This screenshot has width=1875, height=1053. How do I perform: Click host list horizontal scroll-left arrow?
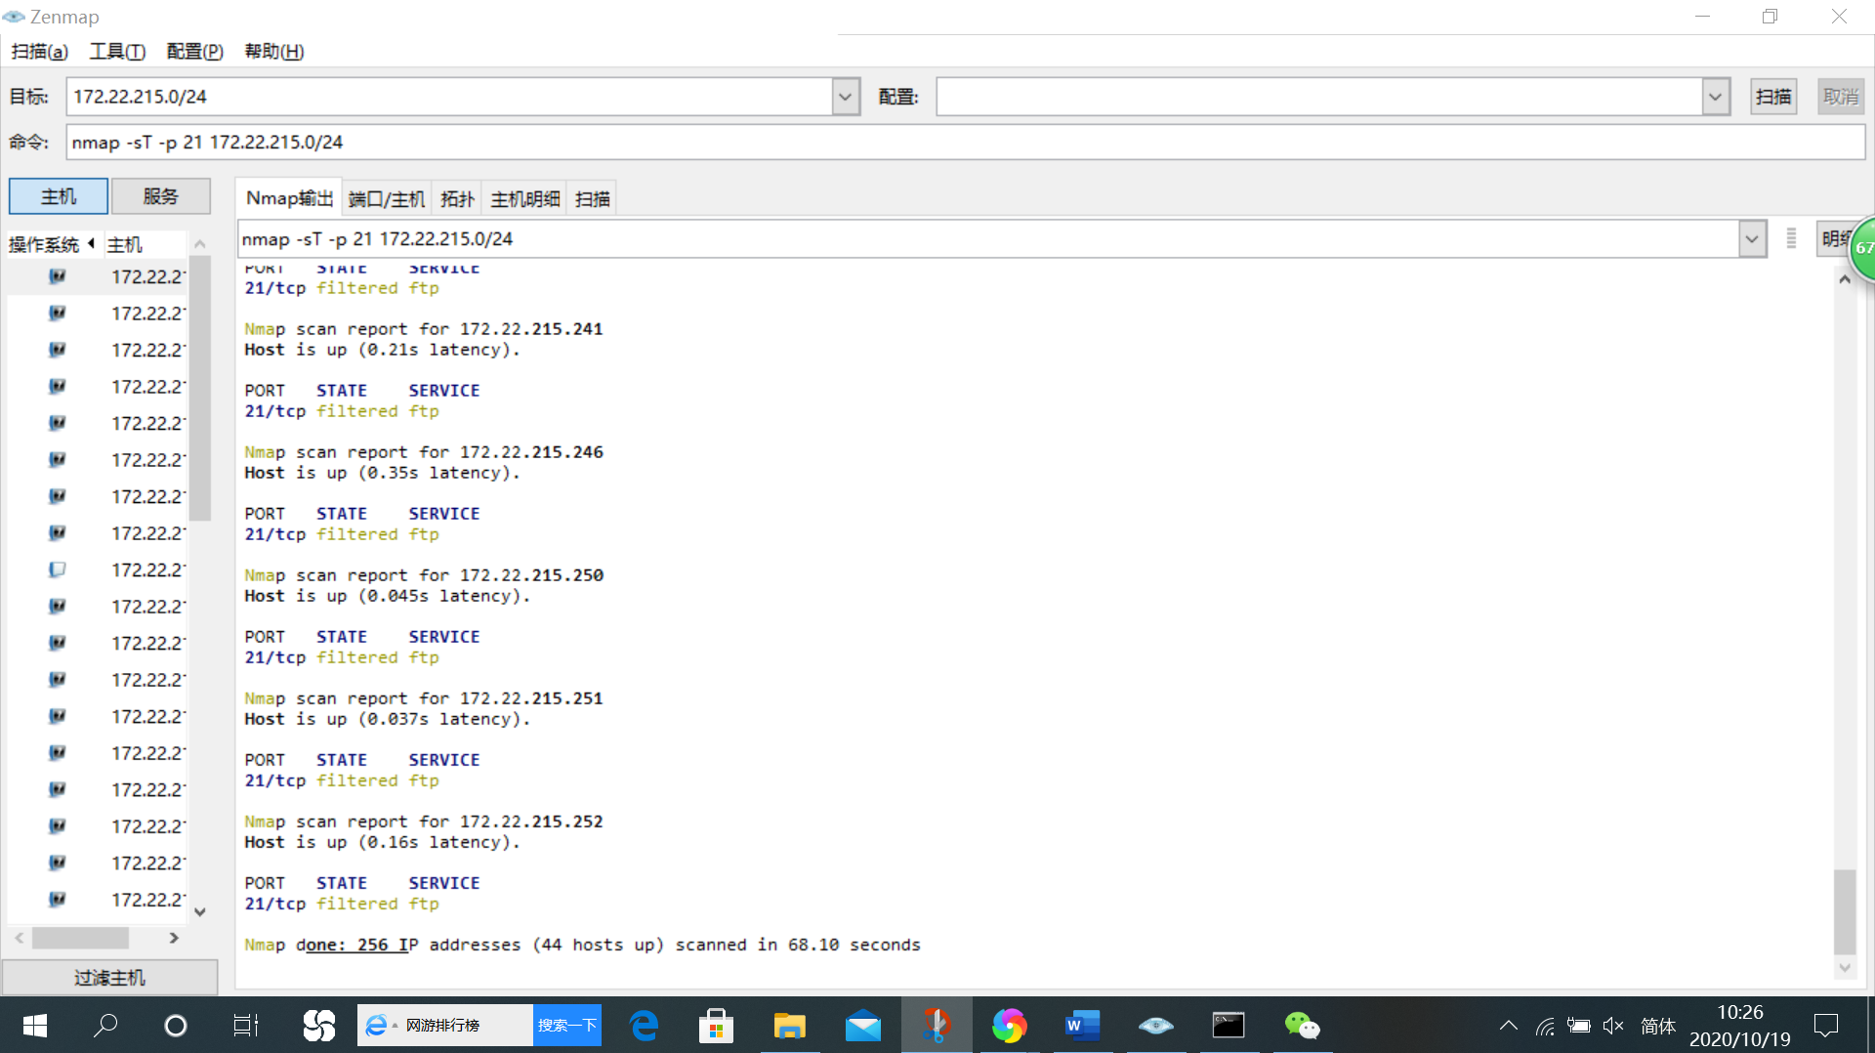19,938
